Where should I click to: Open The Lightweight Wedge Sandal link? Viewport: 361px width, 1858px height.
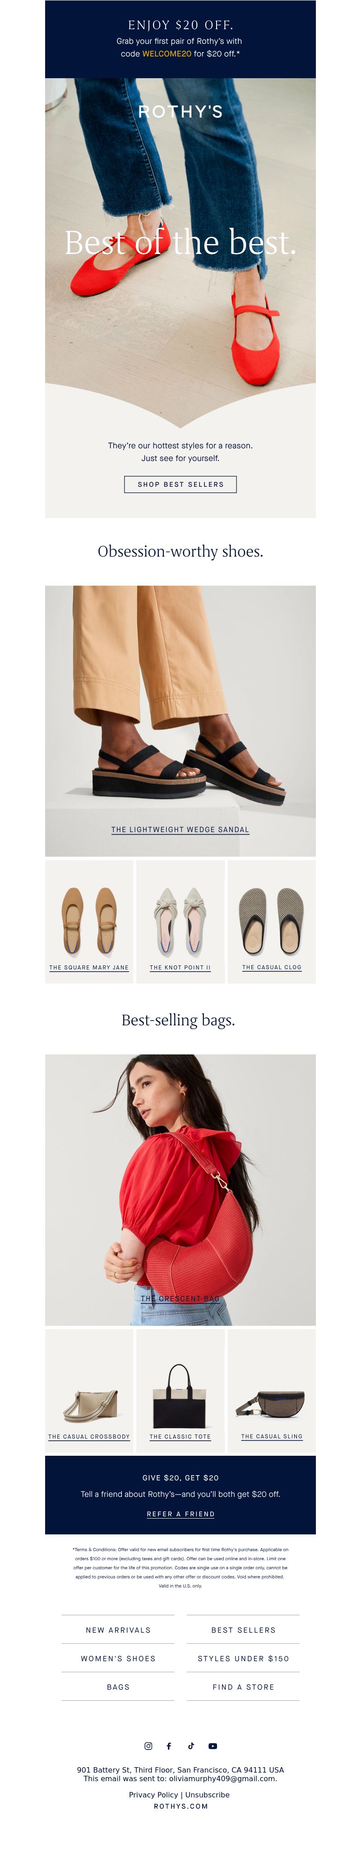(180, 829)
